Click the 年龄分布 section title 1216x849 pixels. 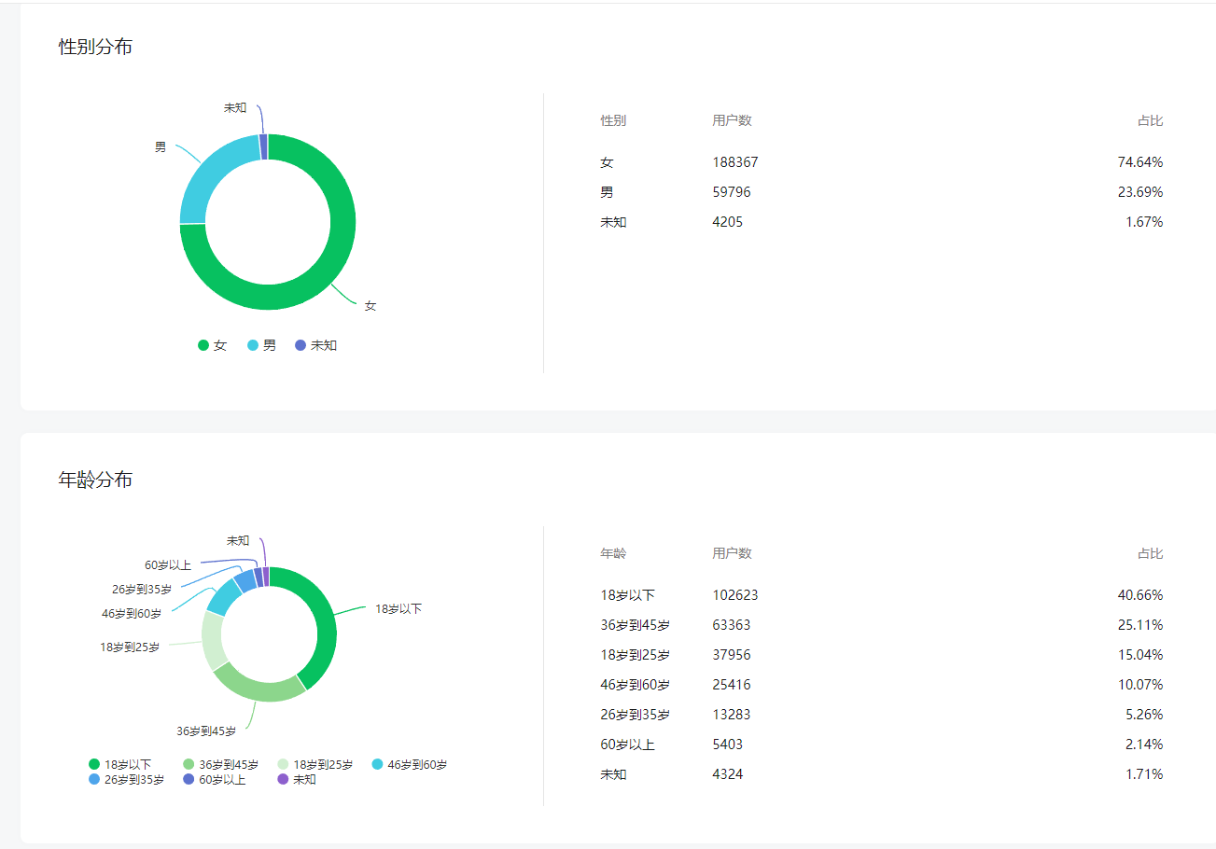(x=95, y=480)
